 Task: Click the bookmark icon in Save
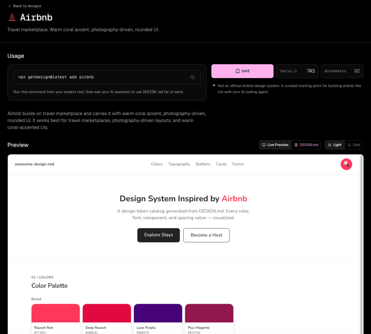pos(237,71)
